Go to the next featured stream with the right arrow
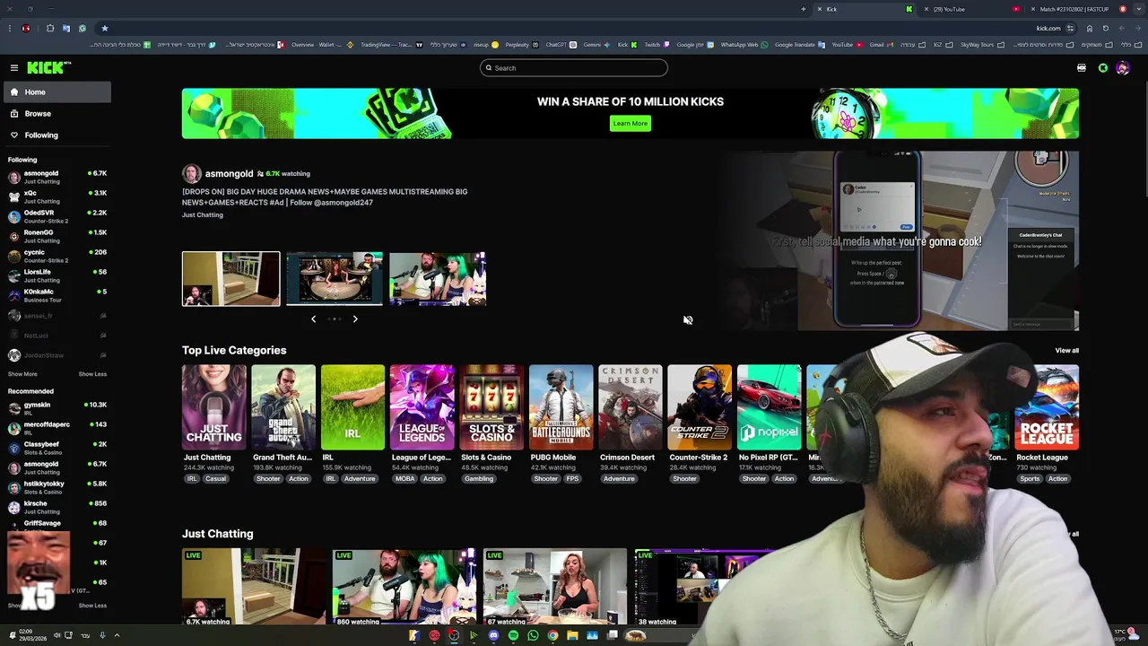Screen dimensions: 1148x646 [x=355, y=319]
